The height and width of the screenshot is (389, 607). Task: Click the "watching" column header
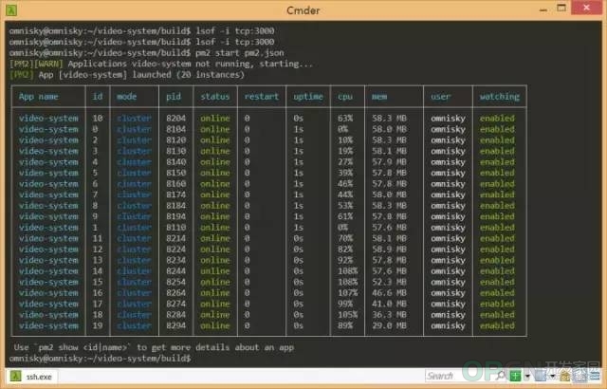pyautogui.click(x=500, y=97)
